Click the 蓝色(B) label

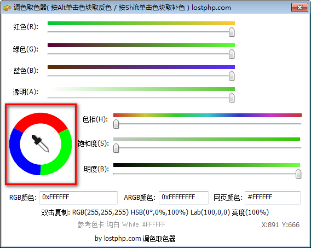pyautogui.click(x=26, y=71)
